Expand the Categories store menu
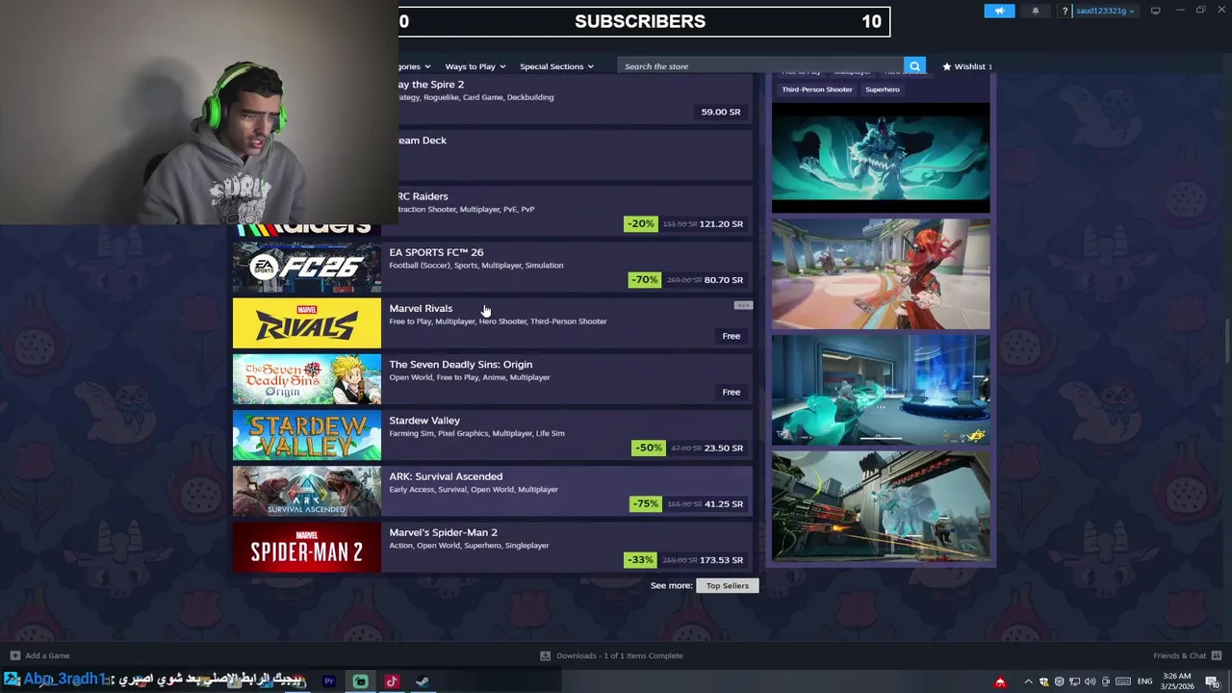The image size is (1232, 693). (x=415, y=66)
